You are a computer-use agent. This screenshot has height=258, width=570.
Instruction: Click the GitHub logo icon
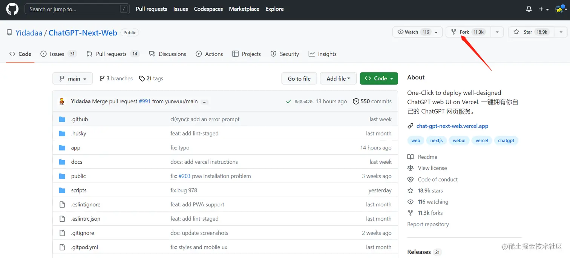click(12, 9)
